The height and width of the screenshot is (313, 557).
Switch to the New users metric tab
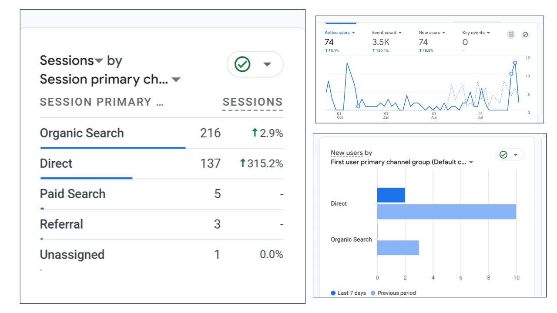pos(432,33)
